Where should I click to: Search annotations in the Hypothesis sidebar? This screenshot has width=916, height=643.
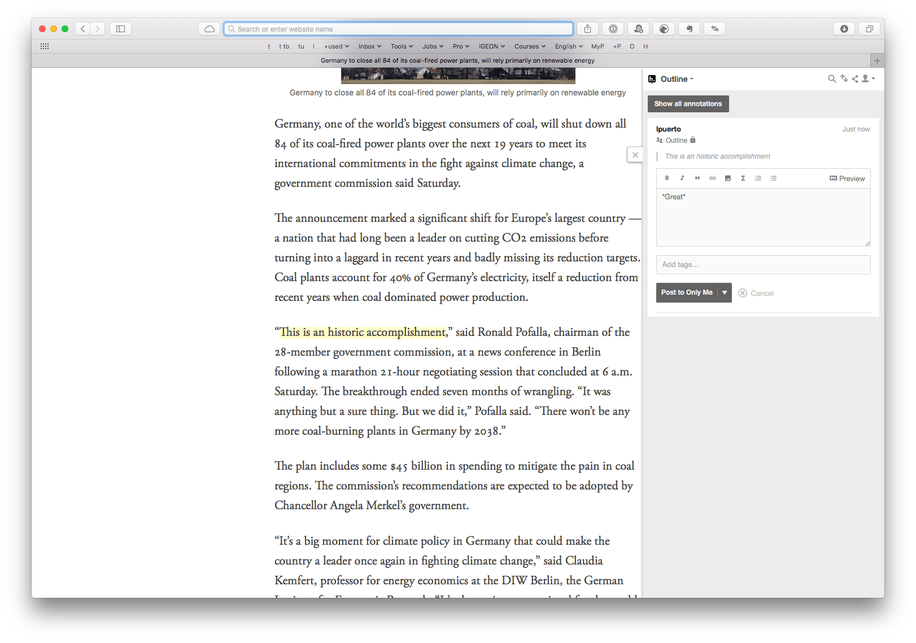tap(831, 78)
